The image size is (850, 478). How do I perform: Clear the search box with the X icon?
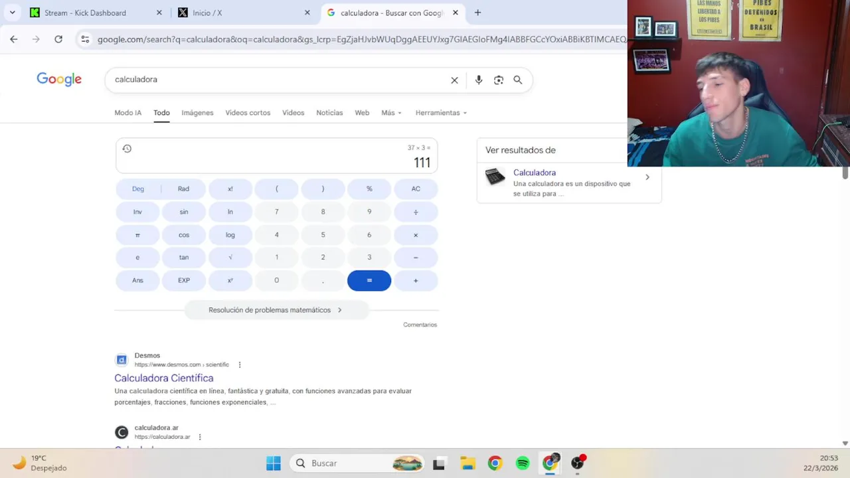(454, 80)
